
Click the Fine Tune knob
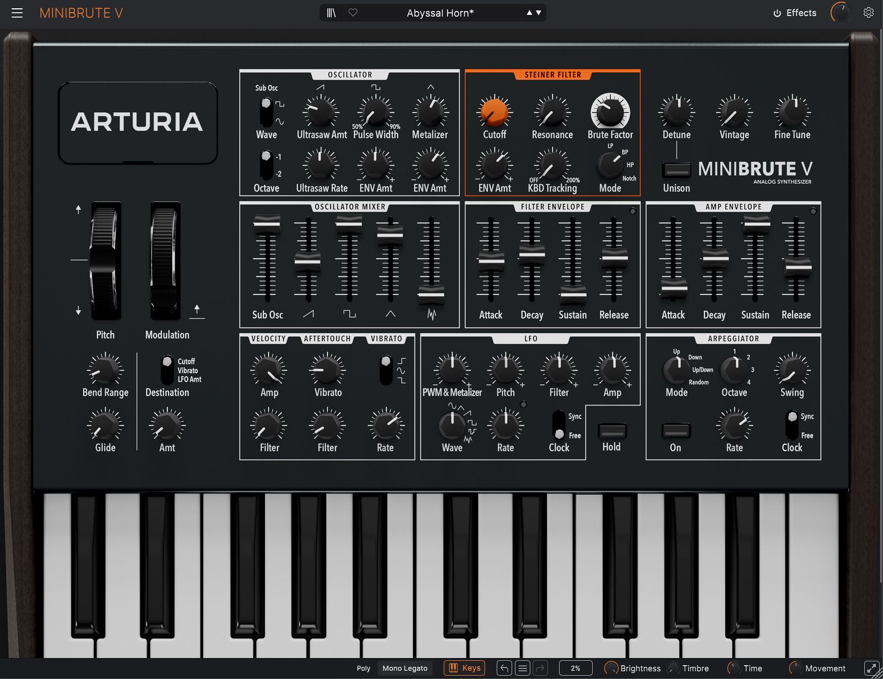tap(792, 112)
